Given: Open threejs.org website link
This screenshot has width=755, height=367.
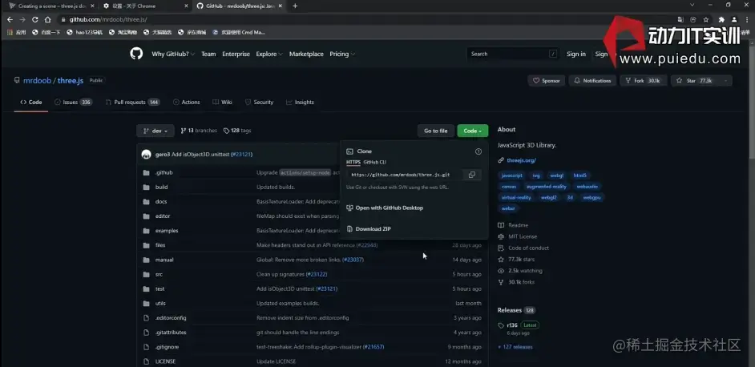Looking at the screenshot, I should pyautogui.click(x=522, y=160).
